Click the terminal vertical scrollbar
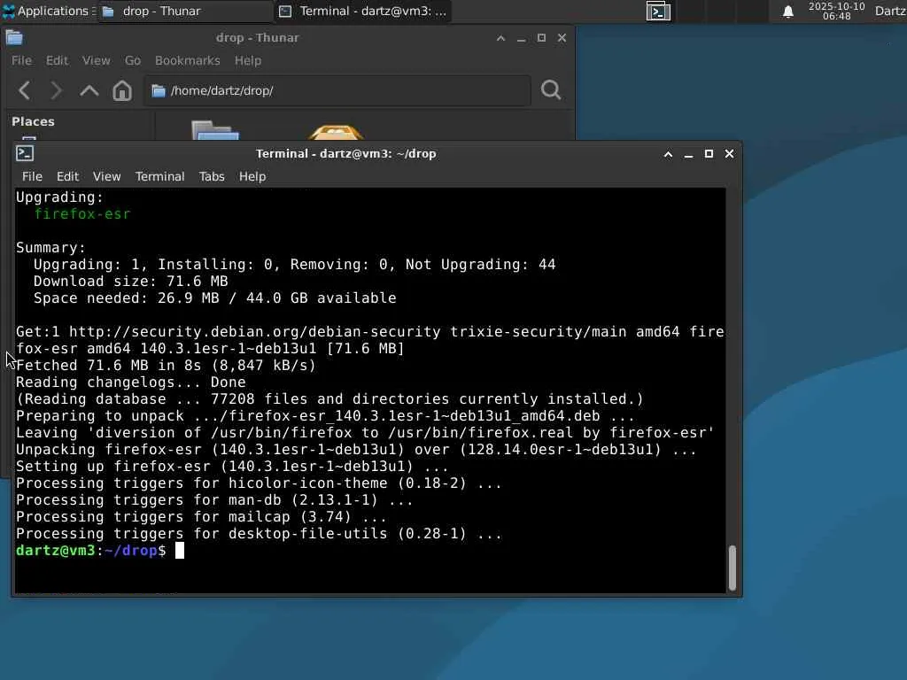This screenshot has height=680, width=907. coord(733,568)
